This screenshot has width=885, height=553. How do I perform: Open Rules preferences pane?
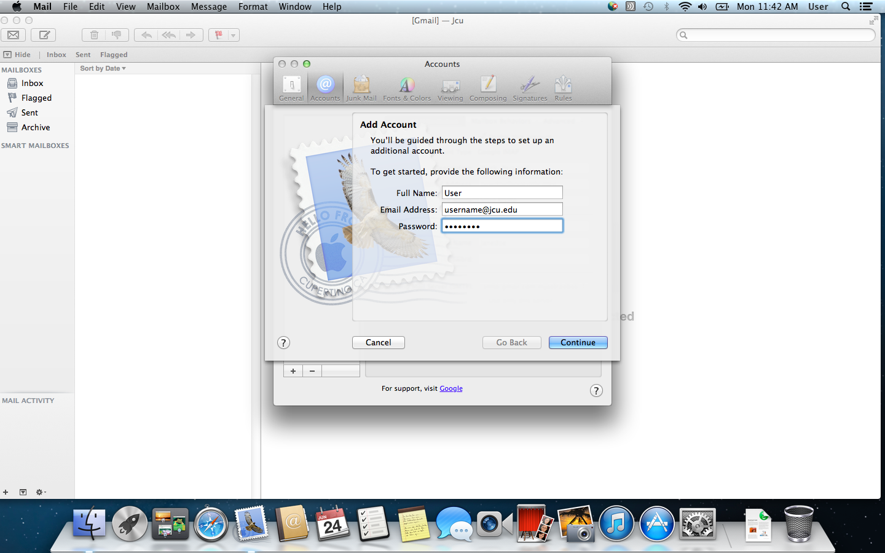tap(563, 88)
